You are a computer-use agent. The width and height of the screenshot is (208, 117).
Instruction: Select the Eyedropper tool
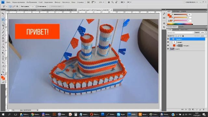3,29
